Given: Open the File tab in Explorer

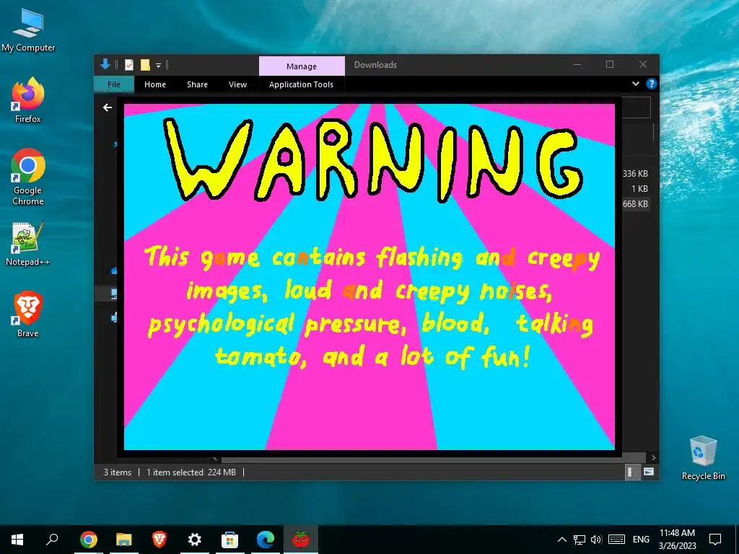Looking at the screenshot, I should 113,84.
